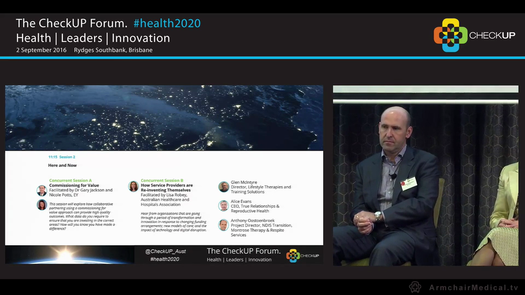Click the CheckUP logo in the header

(474, 35)
